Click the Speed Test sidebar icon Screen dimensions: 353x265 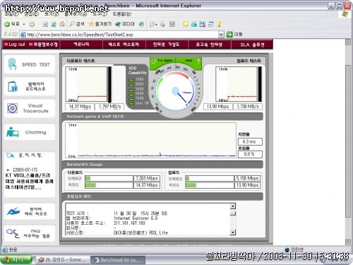[x=12, y=64]
